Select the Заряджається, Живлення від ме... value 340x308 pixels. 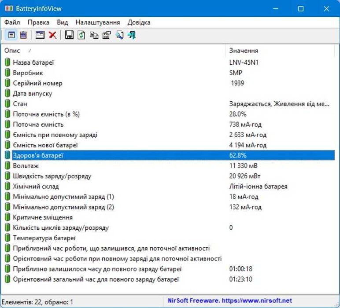coord(279,104)
